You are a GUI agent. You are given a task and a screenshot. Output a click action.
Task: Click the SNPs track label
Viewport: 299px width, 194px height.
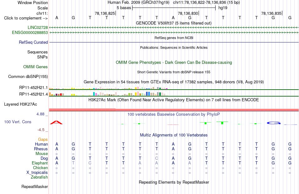(42, 57)
